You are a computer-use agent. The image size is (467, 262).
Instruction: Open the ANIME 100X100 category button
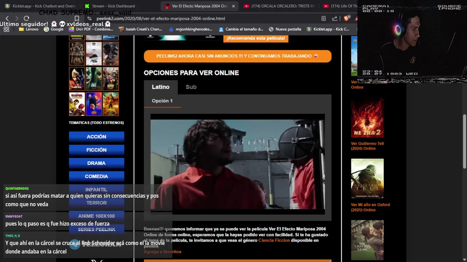[96, 216]
